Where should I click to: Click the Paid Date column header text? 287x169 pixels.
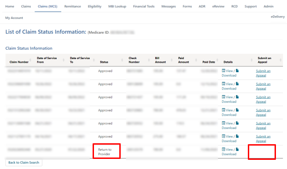(x=209, y=62)
